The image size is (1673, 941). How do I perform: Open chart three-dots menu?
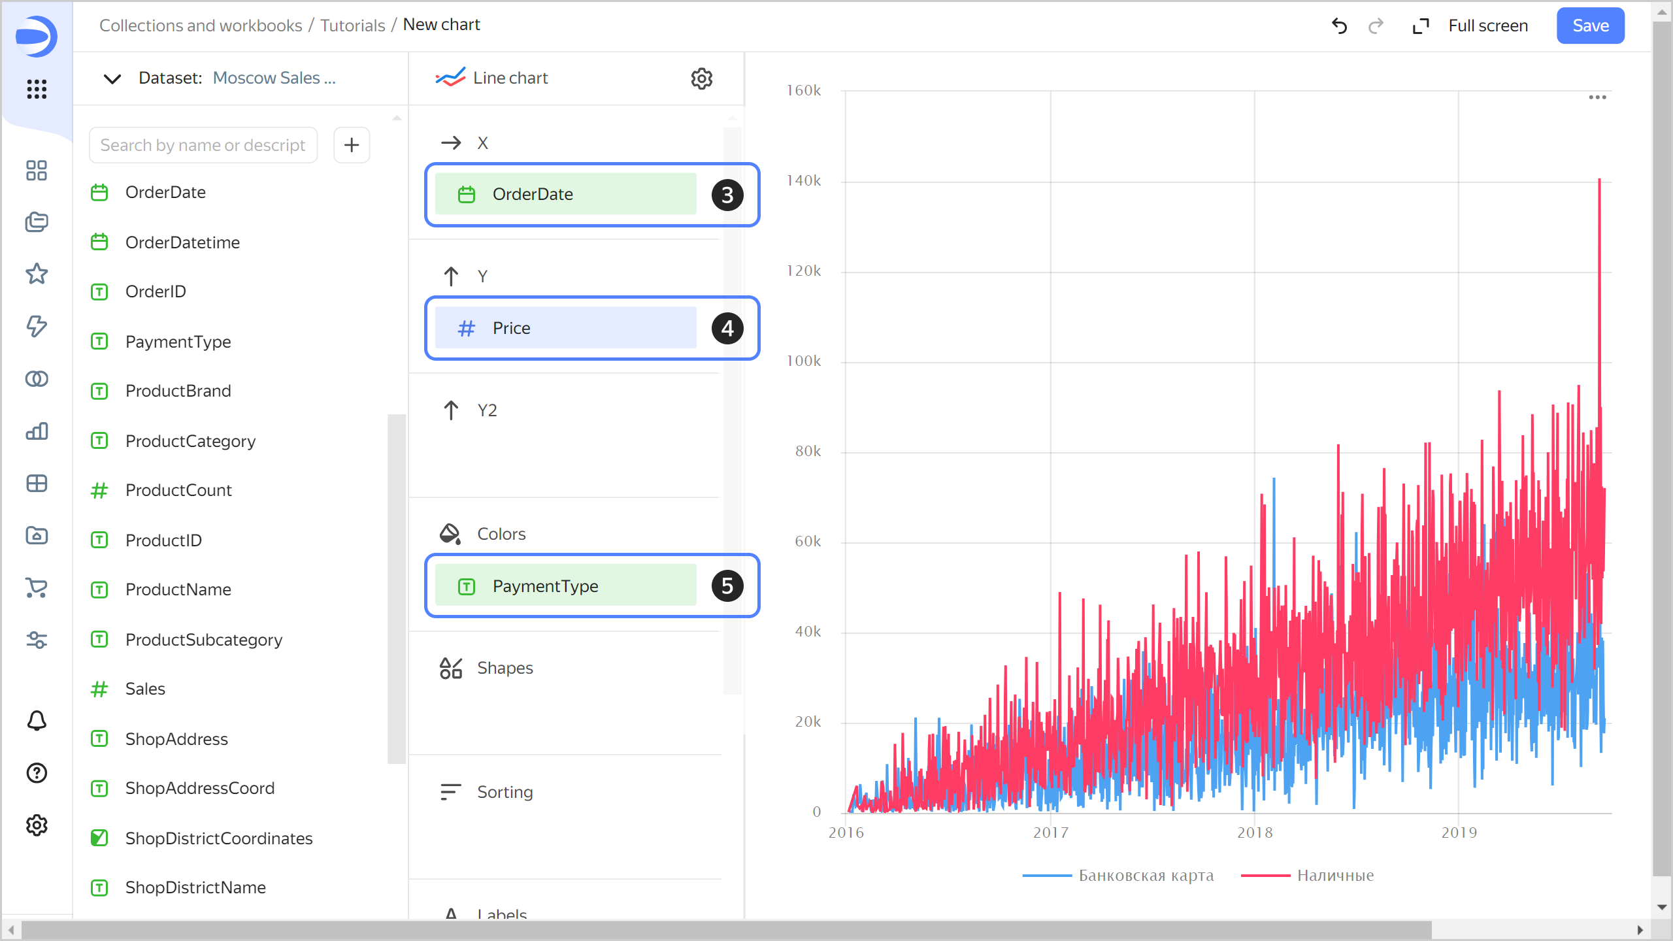(1597, 97)
